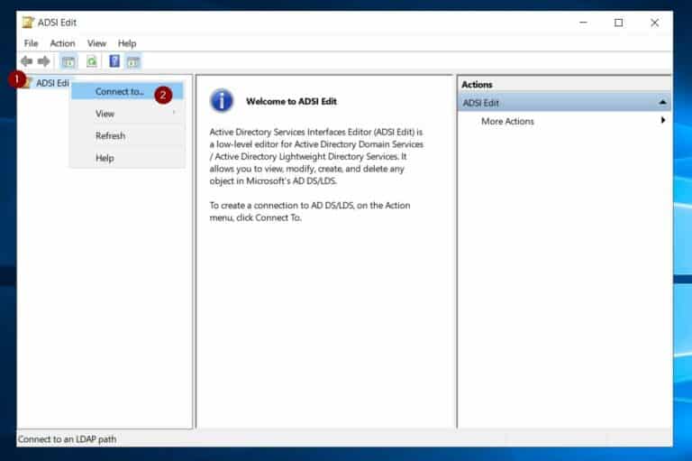Open the Action menu
The width and height of the screenshot is (692, 461).
62,43
